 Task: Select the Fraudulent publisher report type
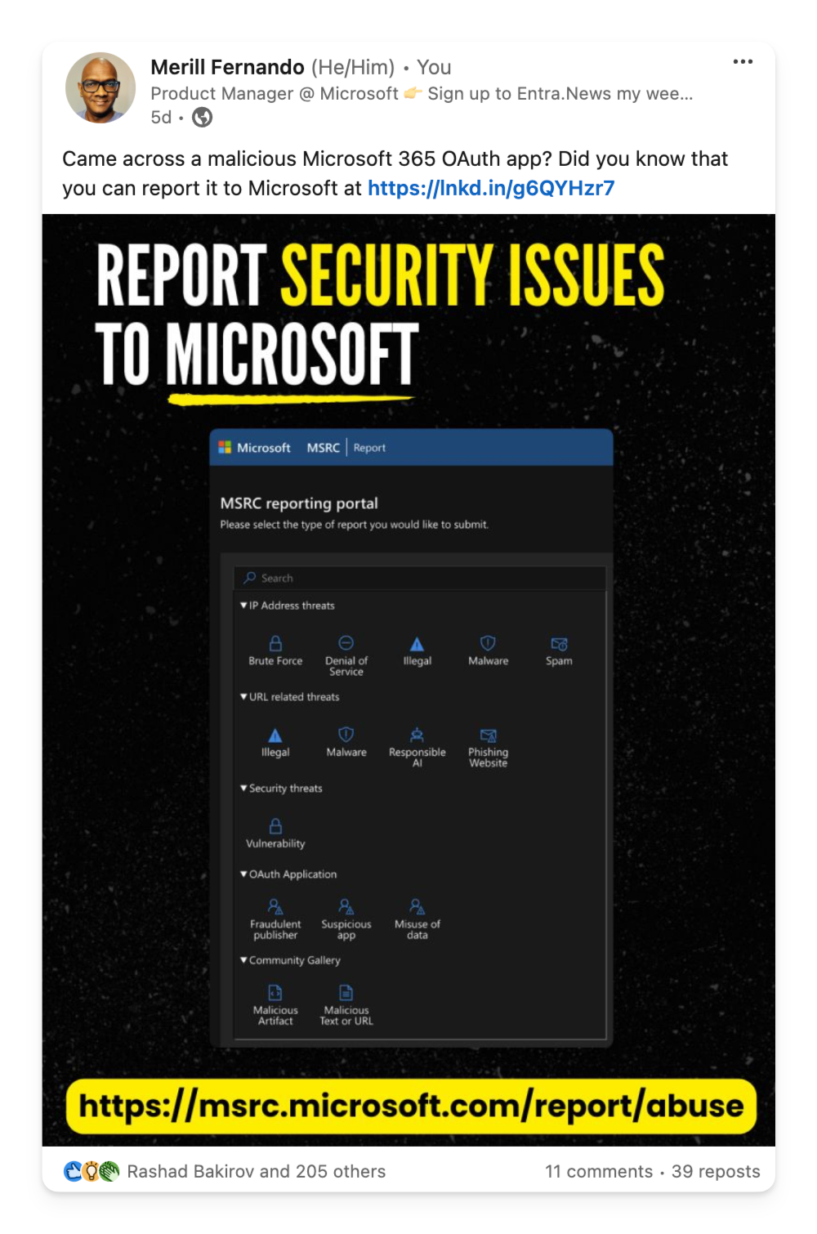click(x=275, y=919)
